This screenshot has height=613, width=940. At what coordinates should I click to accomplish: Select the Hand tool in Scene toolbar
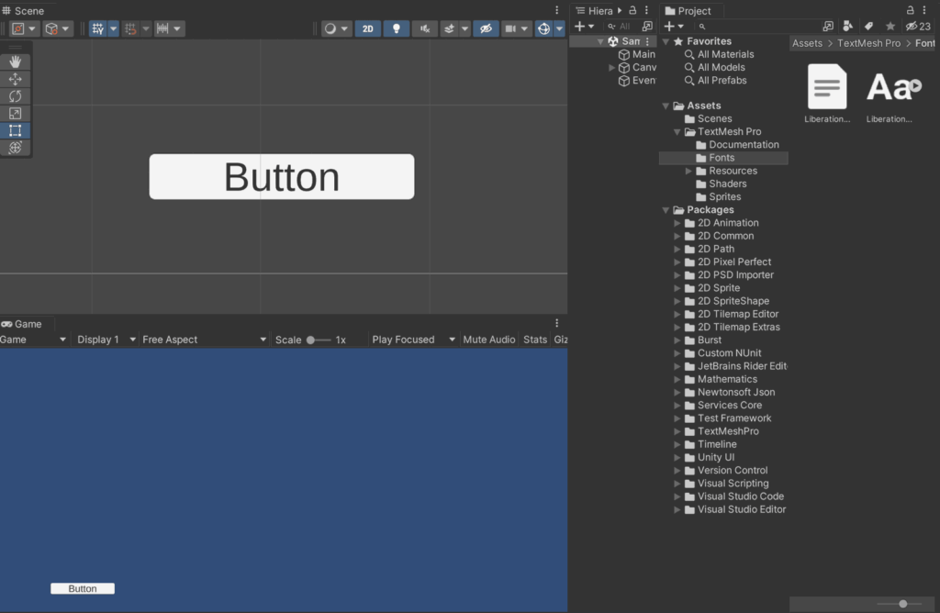click(x=14, y=61)
